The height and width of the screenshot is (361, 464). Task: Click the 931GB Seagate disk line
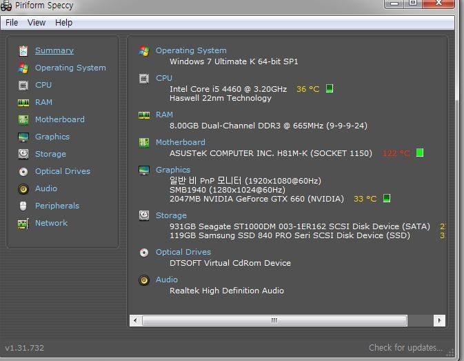point(300,226)
